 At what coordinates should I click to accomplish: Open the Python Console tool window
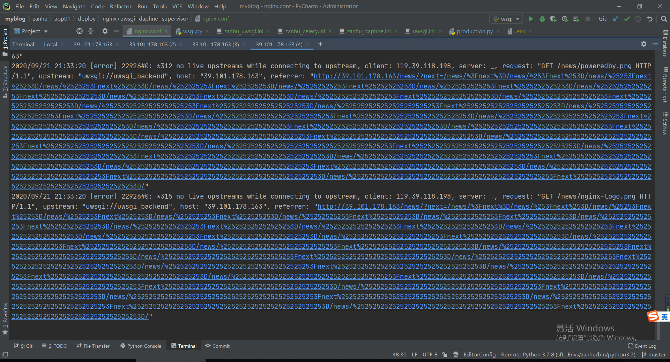141,346
